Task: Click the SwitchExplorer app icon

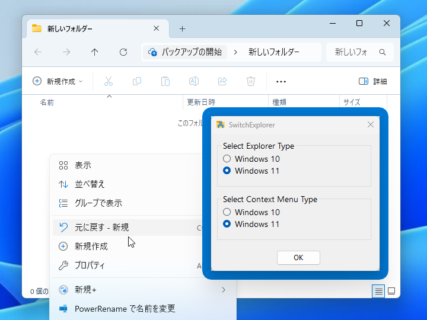Action: [x=220, y=124]
